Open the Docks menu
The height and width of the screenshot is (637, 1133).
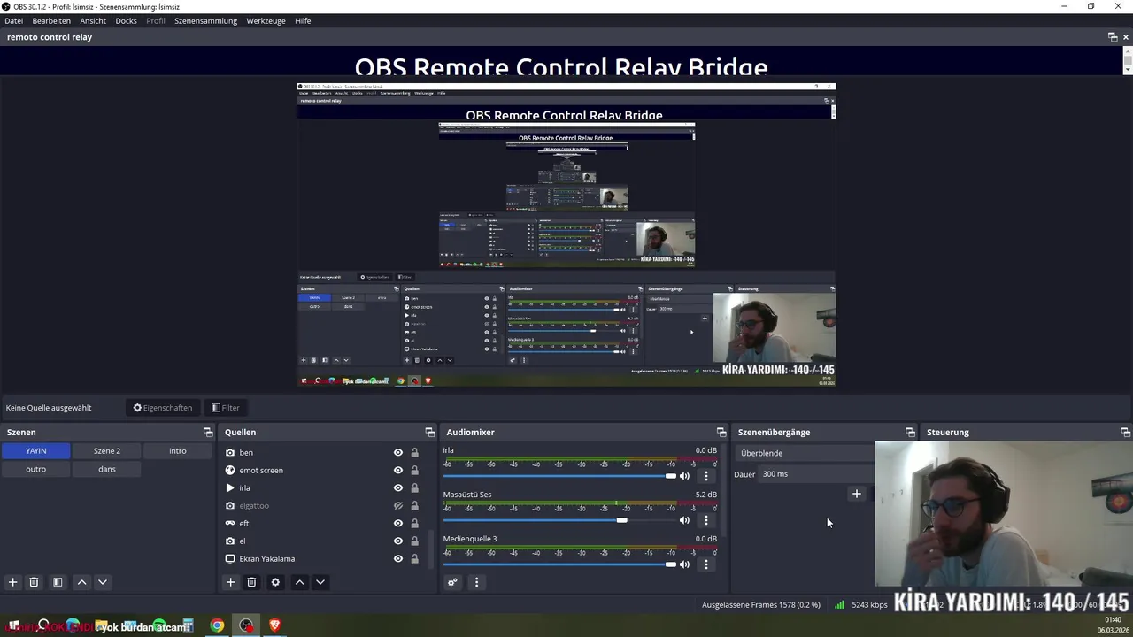coord(127,20)
